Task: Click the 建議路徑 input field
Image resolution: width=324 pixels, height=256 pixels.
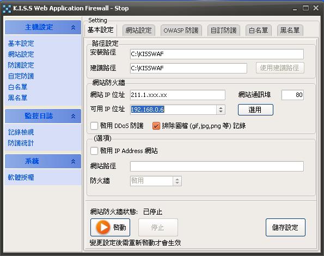Action: coord(188,68)
